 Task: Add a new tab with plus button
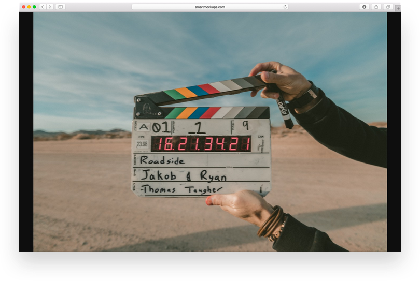(398, 8)
